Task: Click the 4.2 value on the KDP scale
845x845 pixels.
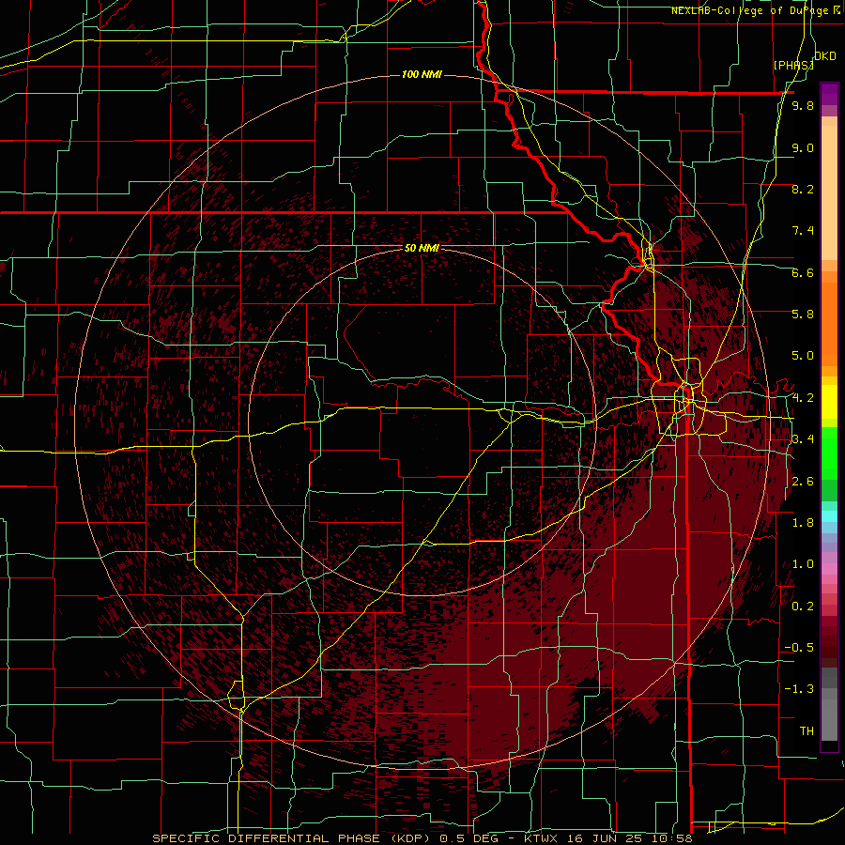Action: [x=803, y=398]
